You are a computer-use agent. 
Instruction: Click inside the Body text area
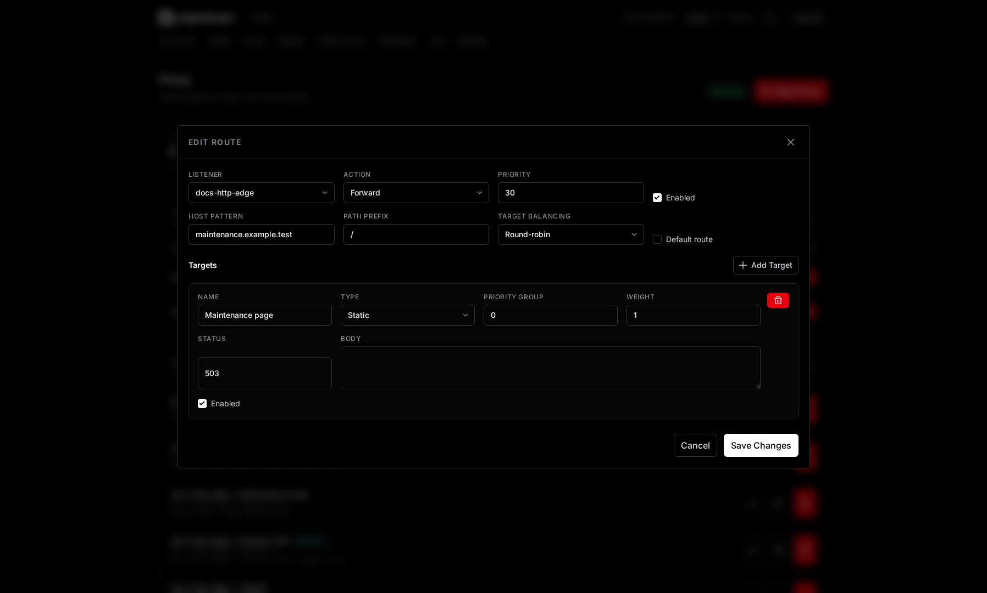(551, 368)
